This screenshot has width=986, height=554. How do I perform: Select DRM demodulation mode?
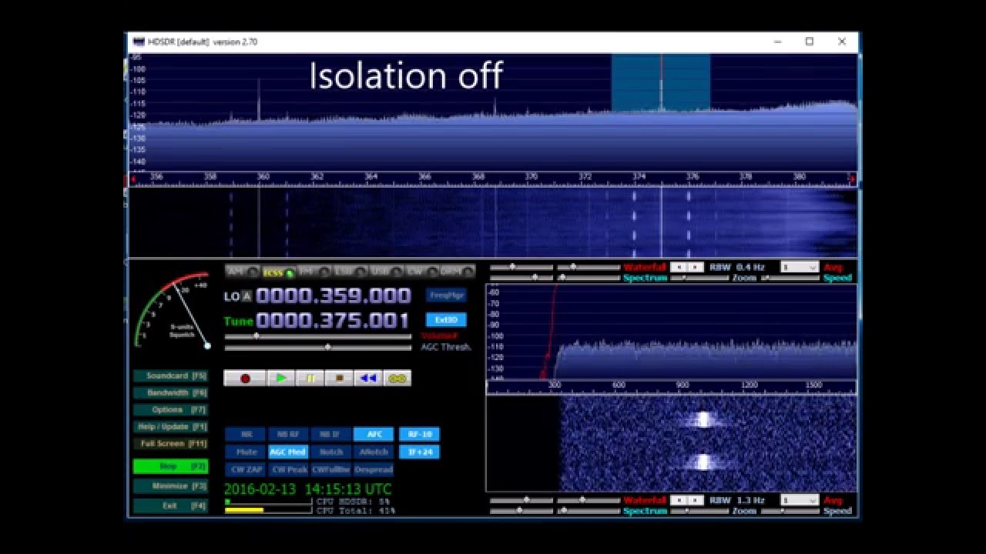[457, 272]
